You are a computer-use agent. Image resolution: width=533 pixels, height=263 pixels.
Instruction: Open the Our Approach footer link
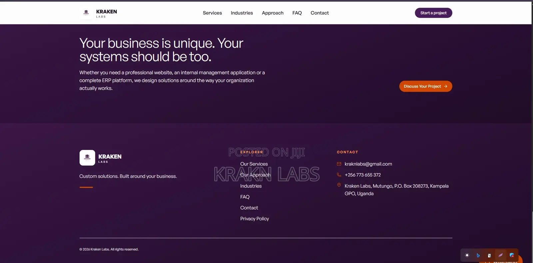(255, 175)
